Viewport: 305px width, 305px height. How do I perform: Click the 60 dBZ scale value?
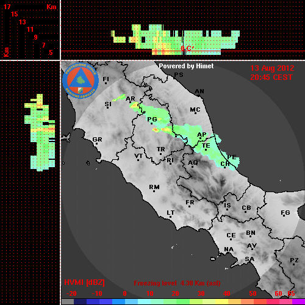point(278,293)
